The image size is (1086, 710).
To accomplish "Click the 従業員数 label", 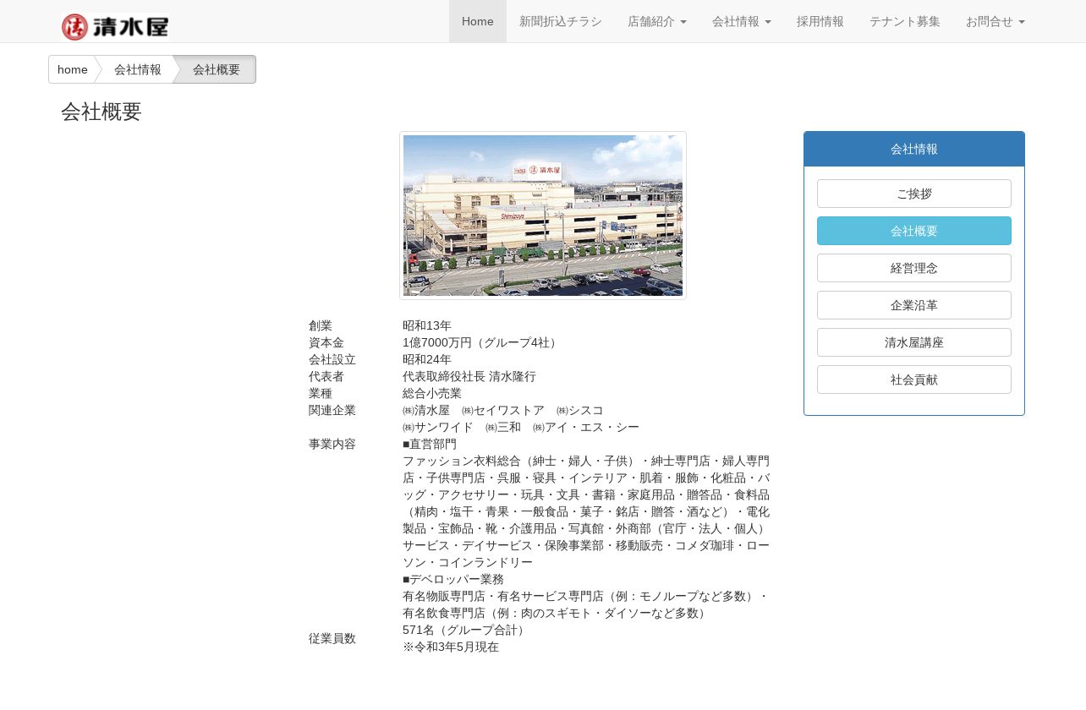I will click(332, 638).
